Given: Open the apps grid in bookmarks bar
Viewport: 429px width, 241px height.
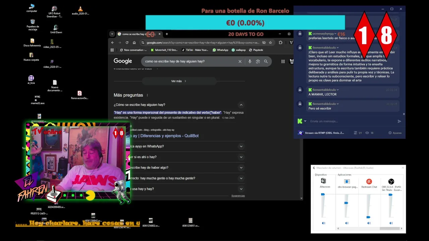Looking at the screenshot, I should [x=113, y=50].
